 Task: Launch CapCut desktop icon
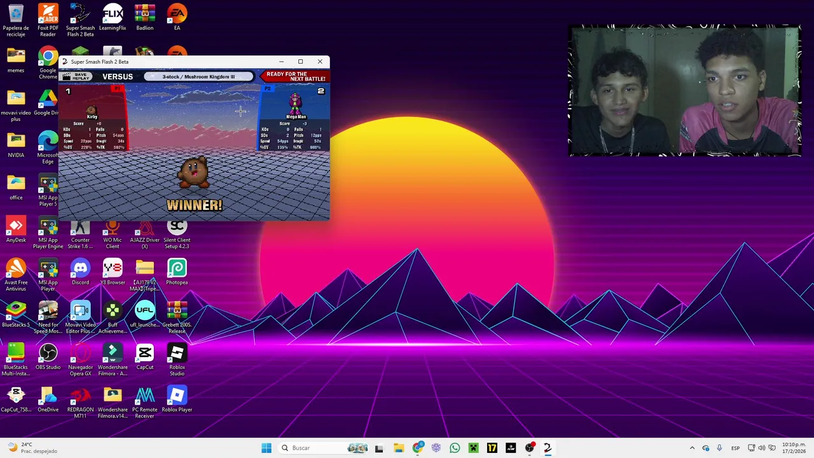[x=144, y=357]
